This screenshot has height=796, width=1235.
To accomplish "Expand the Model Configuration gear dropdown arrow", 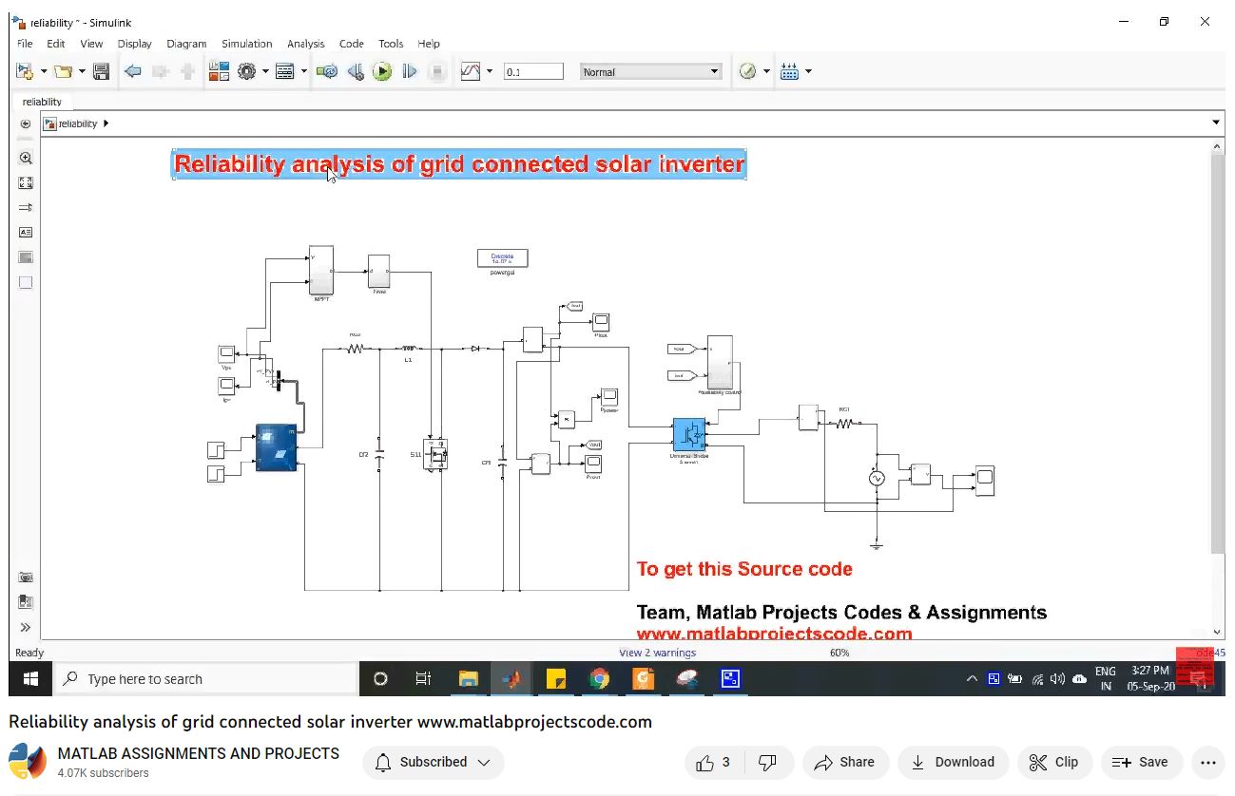I will click(x=264, y=71).
